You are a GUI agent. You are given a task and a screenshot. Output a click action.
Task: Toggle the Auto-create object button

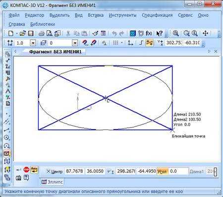(x=34, y=170)
